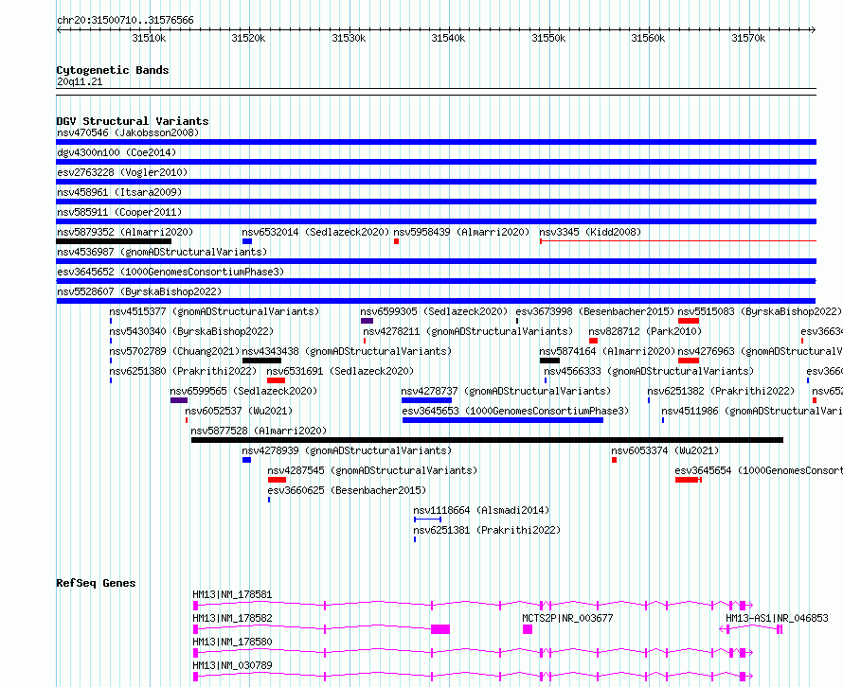Image resolution: width=843 pixels, height=687 pixels.
Task: Select the red nsv6531691 (Sedlazeck2020) bar
Action: pos(277,380)
